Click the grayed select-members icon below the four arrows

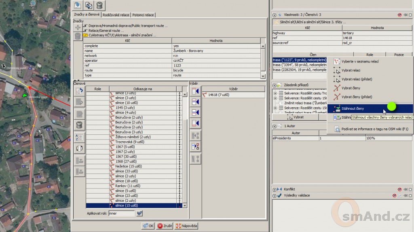(195, 136)
